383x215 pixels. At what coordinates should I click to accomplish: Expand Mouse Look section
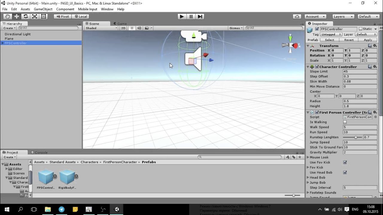tap(308, 157)
